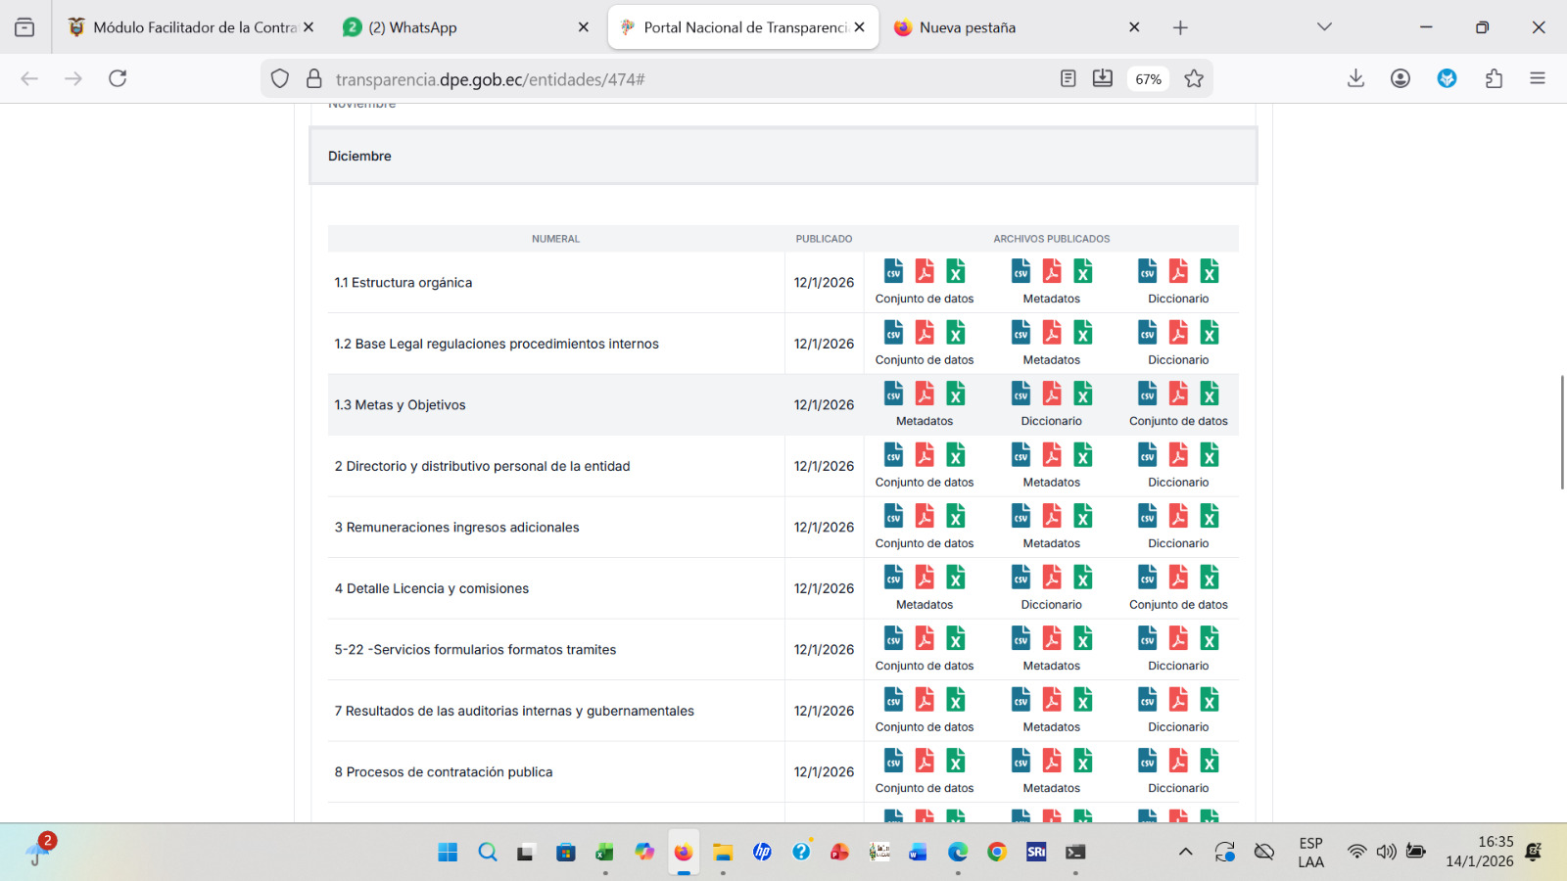This screenshot has height=881, width=1567.
Task: Toggle reader view in address bar
Action: (x=1068, y=78)
